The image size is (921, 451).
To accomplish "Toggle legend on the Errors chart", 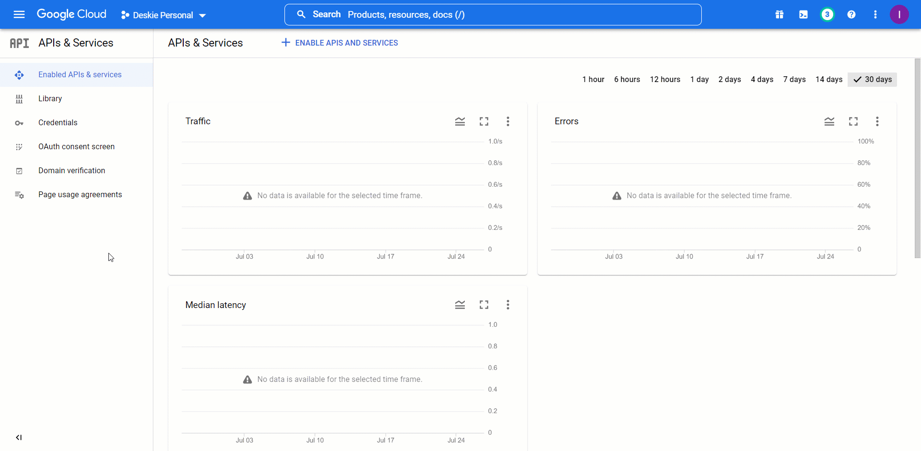I will click(x=829, y=121).
